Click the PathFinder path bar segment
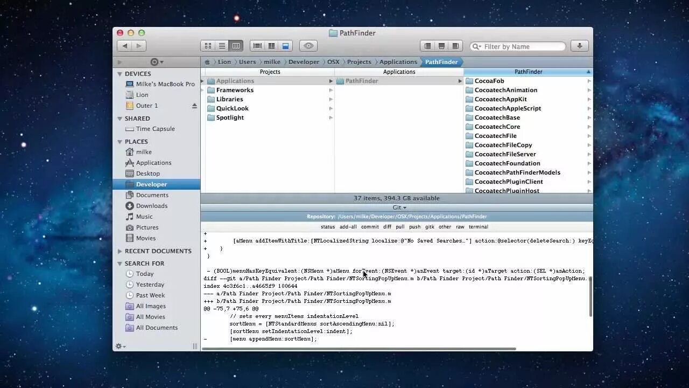 pyautogui.click(x=441, y=62)
